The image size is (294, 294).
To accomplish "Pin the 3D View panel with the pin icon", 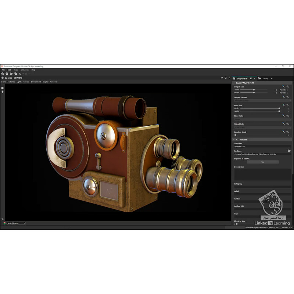I will click(222, 78).
